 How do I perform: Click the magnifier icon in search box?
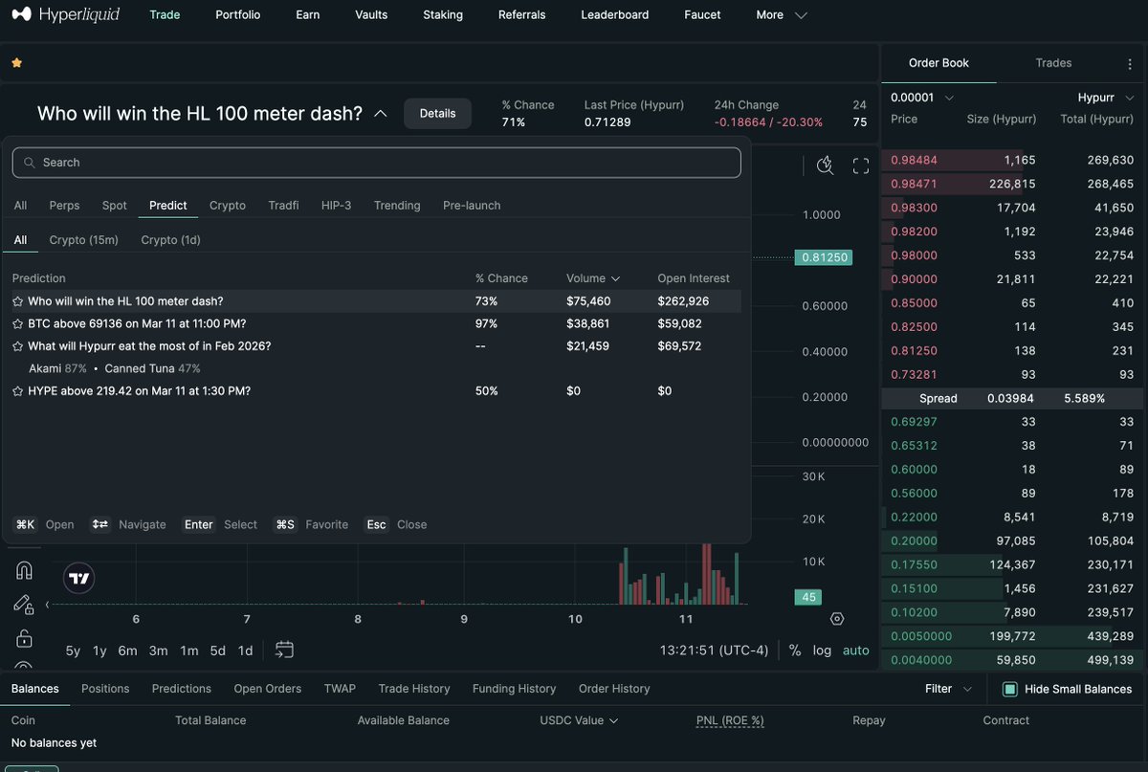[x=30, y=163]
